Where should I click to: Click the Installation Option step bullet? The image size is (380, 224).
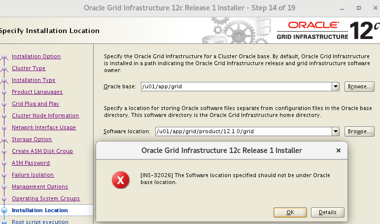(4, 57)
